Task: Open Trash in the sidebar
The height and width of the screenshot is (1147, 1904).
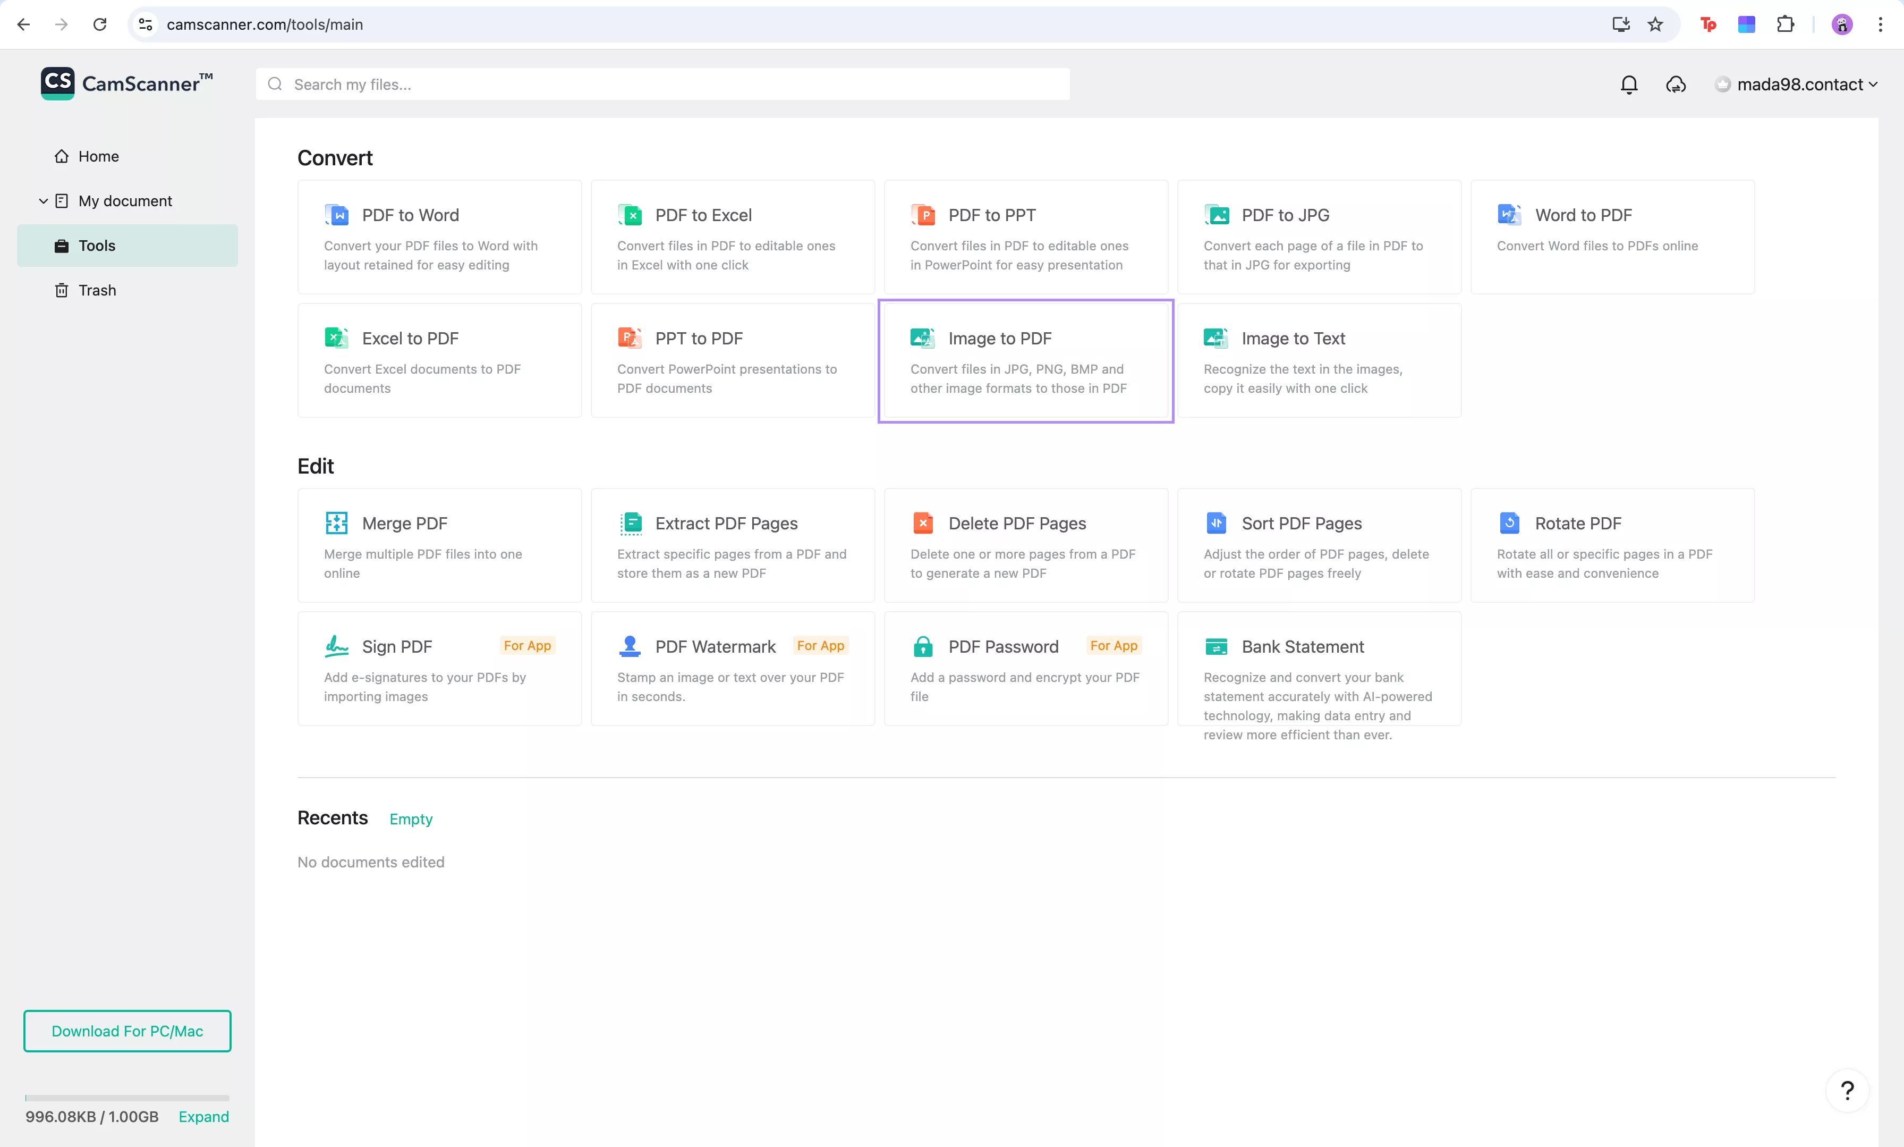Action: [97, 290]
